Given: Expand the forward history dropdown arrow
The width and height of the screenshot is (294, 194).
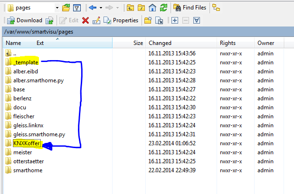Looking at the screenshot, I should tap(118, 8).
